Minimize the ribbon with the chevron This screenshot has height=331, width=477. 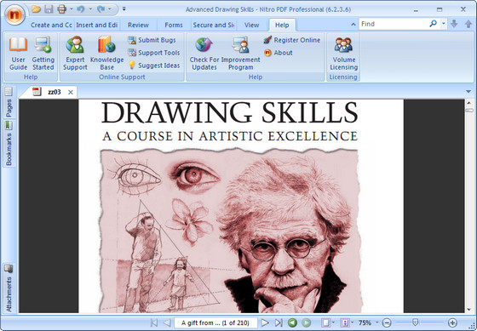(353, 25)
